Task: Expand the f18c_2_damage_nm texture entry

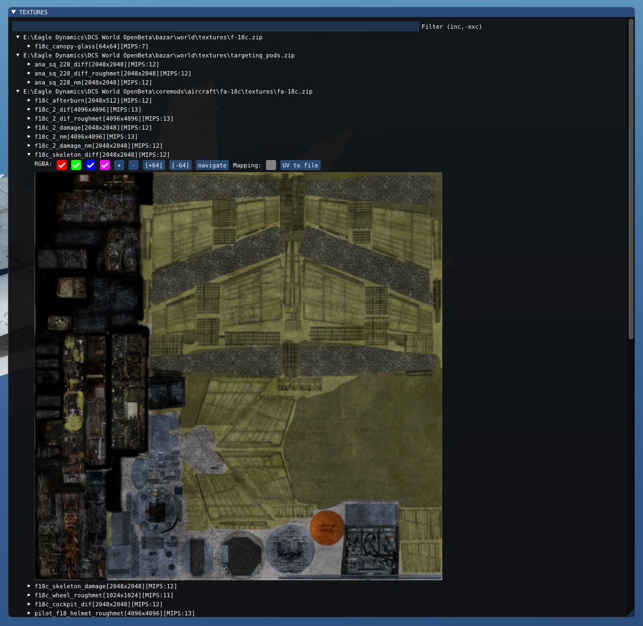Action: coord(29,146)
